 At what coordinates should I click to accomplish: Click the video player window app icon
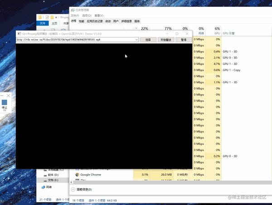pyautogui.click(x=19, y=33)
